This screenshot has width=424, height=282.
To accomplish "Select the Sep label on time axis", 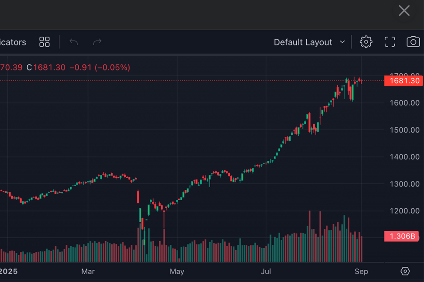I will 361,271.
